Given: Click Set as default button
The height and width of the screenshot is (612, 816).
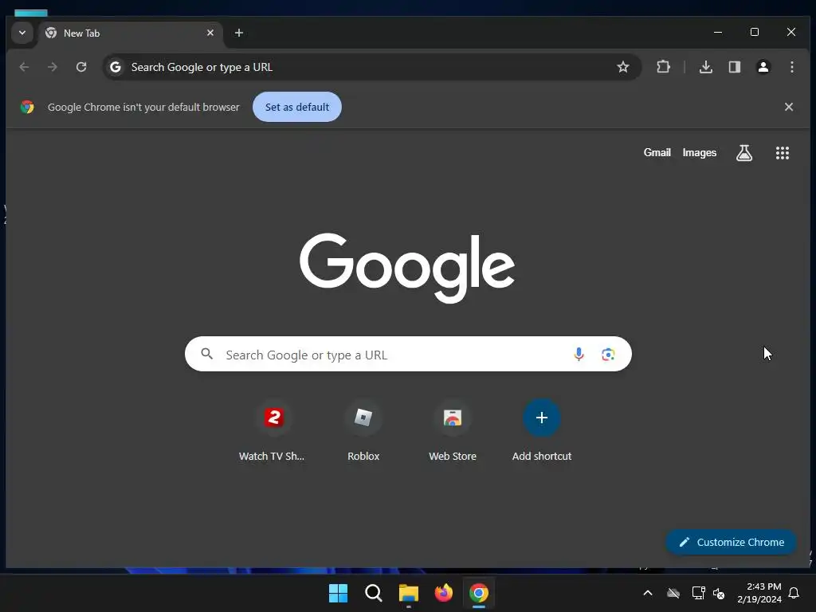Looking at the screenshot, I should click(x=297, y=108).
